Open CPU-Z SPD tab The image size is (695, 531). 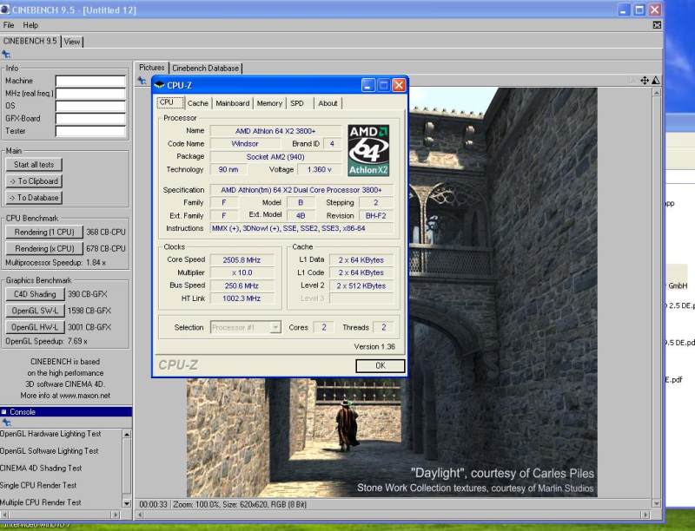tap(297, 103)
